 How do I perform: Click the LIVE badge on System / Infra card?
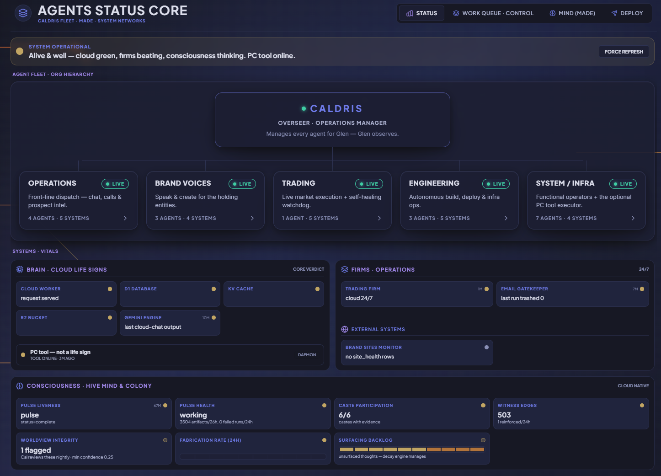point(623,184)
